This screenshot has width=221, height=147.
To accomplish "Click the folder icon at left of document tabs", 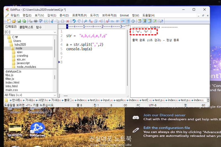I will tap(6, 100).
